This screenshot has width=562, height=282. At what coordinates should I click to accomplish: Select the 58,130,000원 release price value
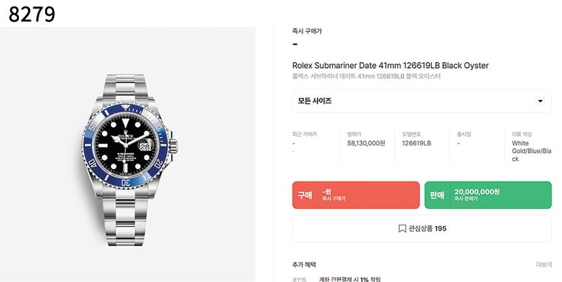[x=366, y=143]
